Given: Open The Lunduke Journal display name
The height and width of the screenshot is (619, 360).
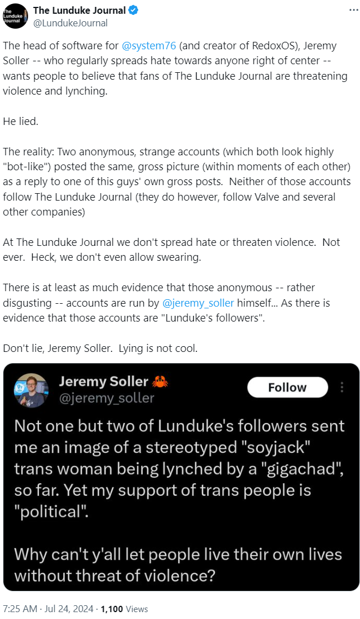Looking at the screenshot, I should point(79,10).
